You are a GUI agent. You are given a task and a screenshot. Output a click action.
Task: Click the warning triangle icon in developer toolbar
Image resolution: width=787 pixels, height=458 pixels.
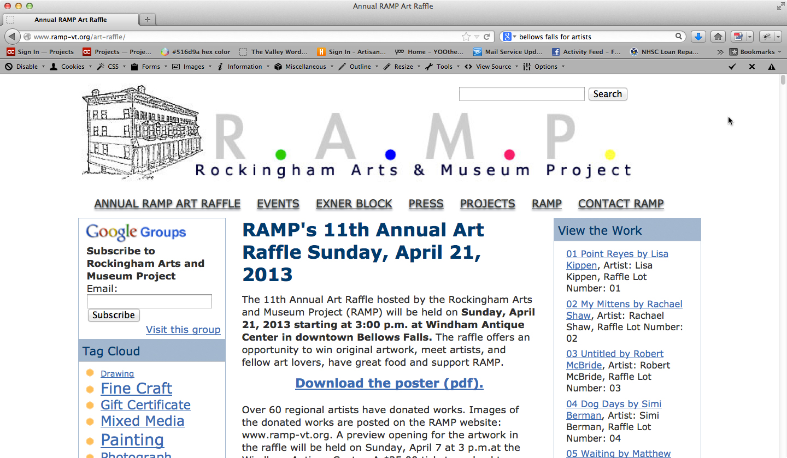point(772,67)
